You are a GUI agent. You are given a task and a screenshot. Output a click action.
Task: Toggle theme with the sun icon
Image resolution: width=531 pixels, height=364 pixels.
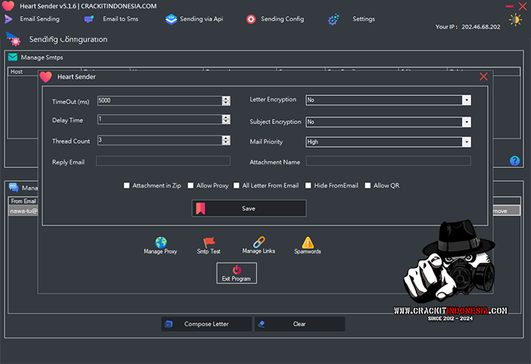click(x=516, y=20)
